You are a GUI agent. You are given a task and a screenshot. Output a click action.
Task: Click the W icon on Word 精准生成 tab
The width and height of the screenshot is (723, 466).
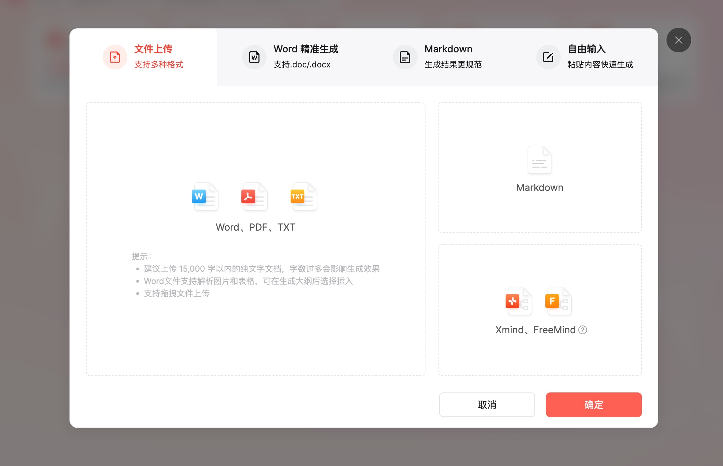click(254, 57)
